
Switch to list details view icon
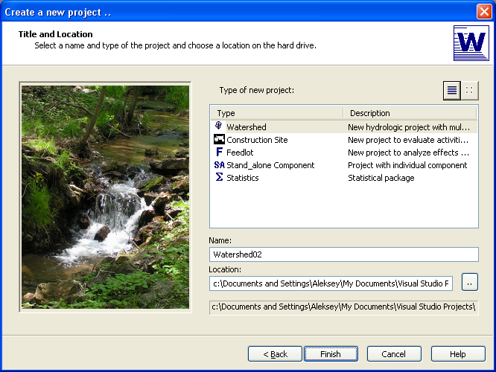click(452, 90)
